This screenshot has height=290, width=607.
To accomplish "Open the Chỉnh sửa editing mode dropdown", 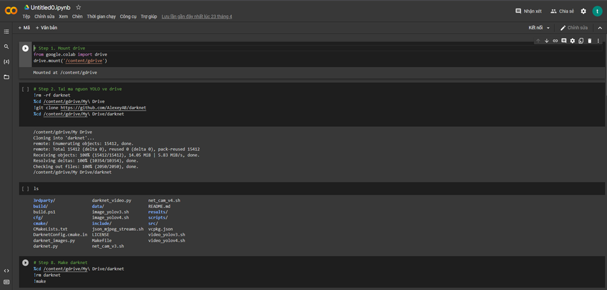I will (x=574, y=28).
